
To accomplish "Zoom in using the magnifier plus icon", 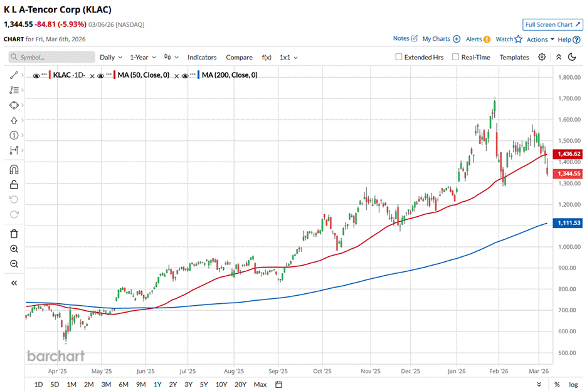I will (14, 249).
